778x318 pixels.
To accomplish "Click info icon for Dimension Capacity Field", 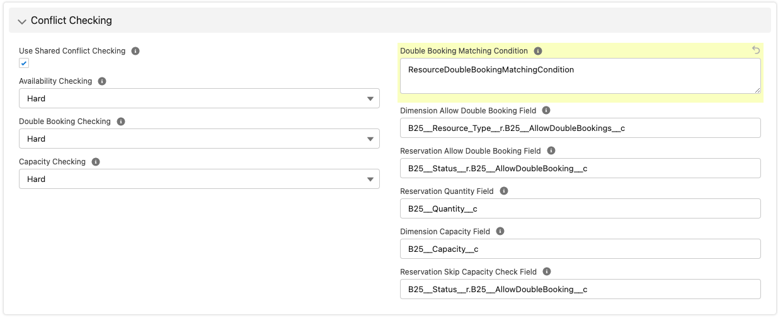I will tap(500, 231).
